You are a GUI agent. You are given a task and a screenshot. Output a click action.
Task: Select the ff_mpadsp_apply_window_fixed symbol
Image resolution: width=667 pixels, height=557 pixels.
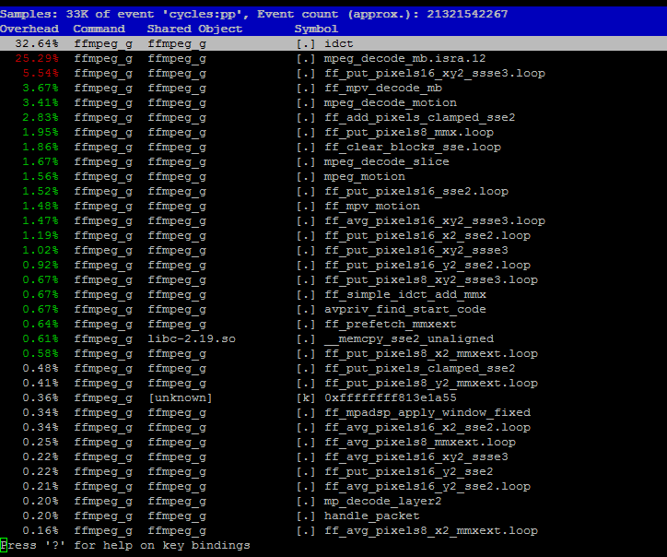click(427, 412)
